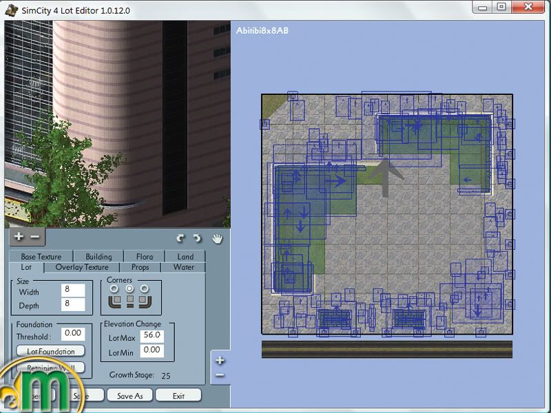Zoom in the lot layout view
Viewport: 551px width, 413px height.
pos(220,360)
